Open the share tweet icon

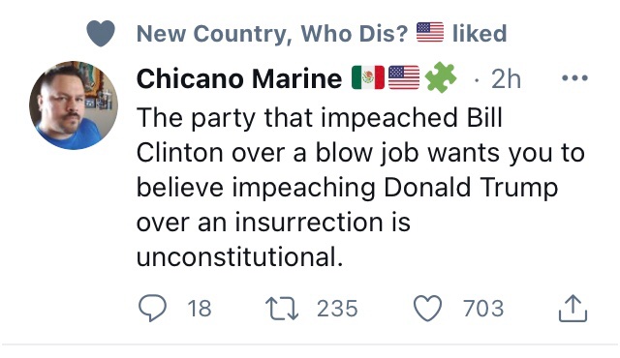(573, 308)
